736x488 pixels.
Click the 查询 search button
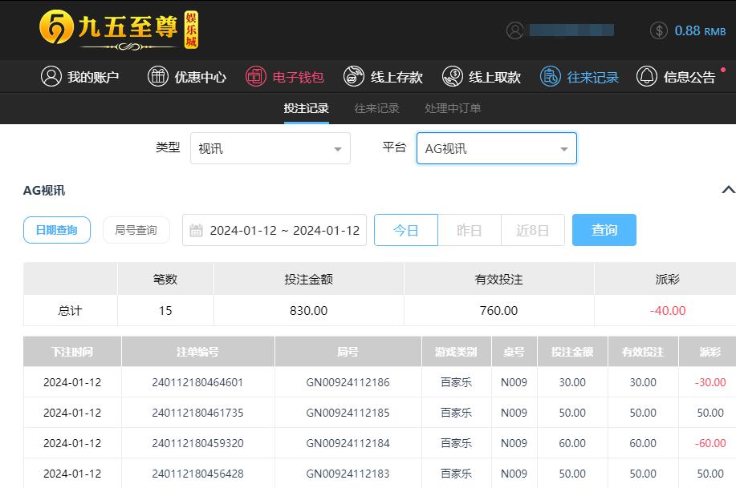[604, 230]
